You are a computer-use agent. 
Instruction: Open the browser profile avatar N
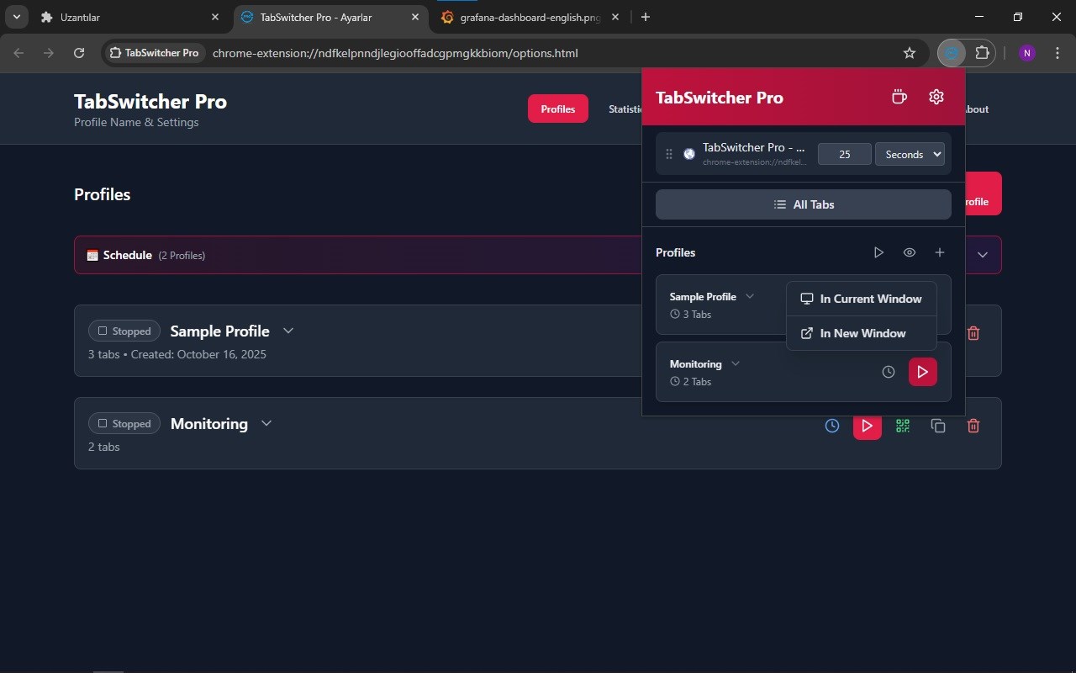tap(1026, 53)
